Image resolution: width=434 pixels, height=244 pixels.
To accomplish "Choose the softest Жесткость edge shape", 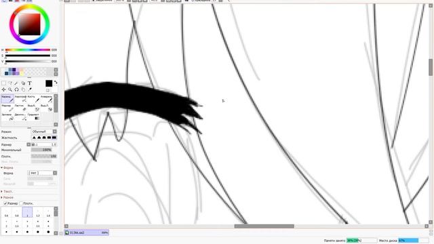I will pos(35,138).
